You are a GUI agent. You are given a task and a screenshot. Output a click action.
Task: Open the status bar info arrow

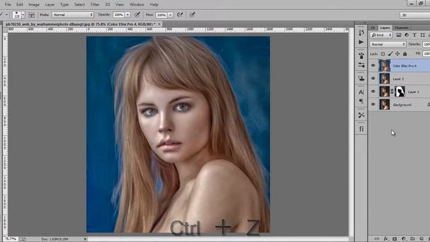coord(85,239)
